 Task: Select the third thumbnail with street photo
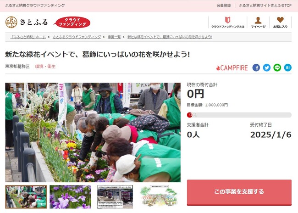(x=115, y=197)
